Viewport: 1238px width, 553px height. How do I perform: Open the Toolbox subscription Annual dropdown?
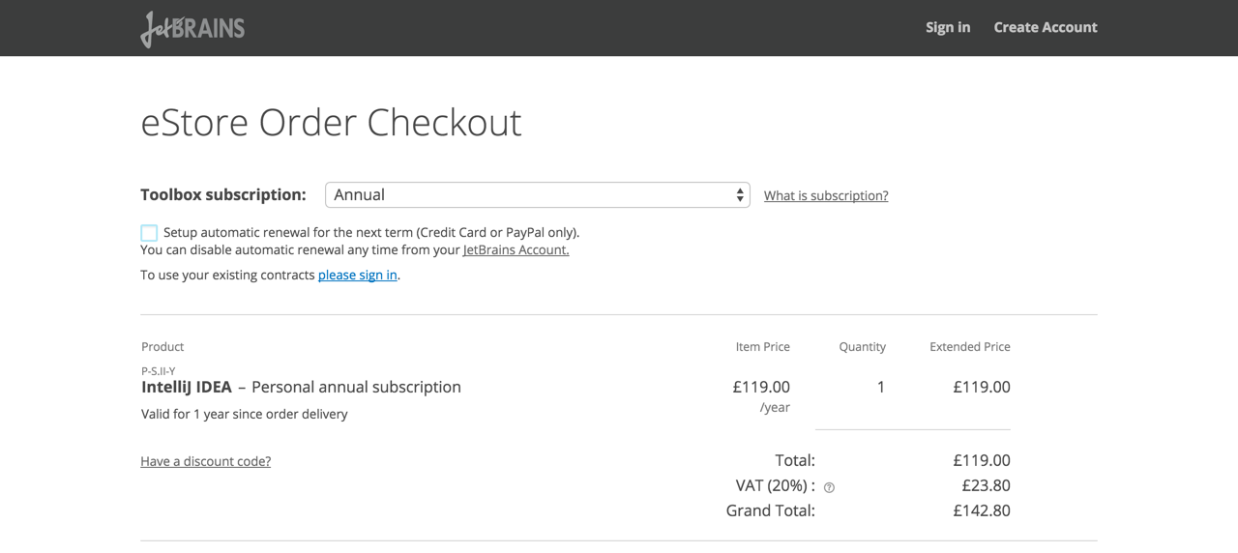tap(537, 195)
